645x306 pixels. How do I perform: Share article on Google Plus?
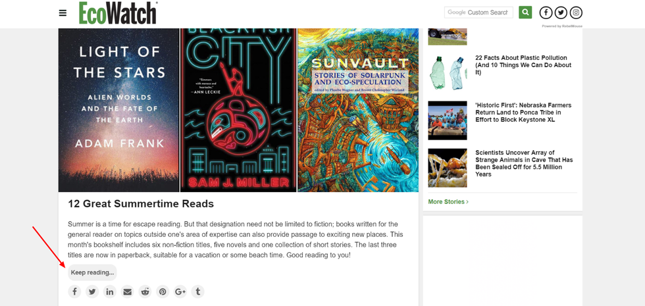[x=180, y=292]
